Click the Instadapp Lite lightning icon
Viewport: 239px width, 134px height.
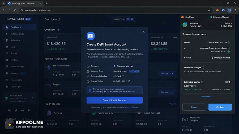click(7, 34)
